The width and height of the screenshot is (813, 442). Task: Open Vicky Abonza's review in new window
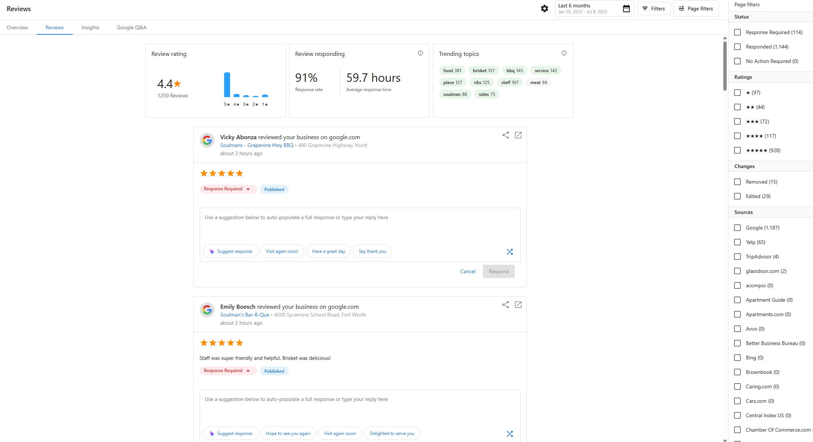[x=518, y=135]
